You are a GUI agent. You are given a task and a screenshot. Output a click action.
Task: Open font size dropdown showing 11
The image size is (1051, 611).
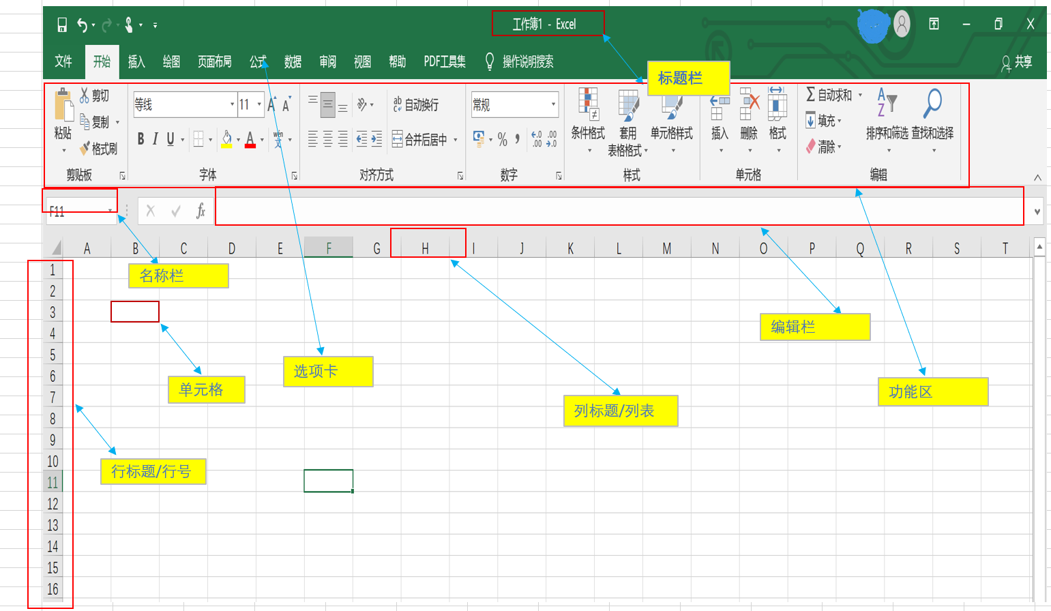(x=259, y=104)
